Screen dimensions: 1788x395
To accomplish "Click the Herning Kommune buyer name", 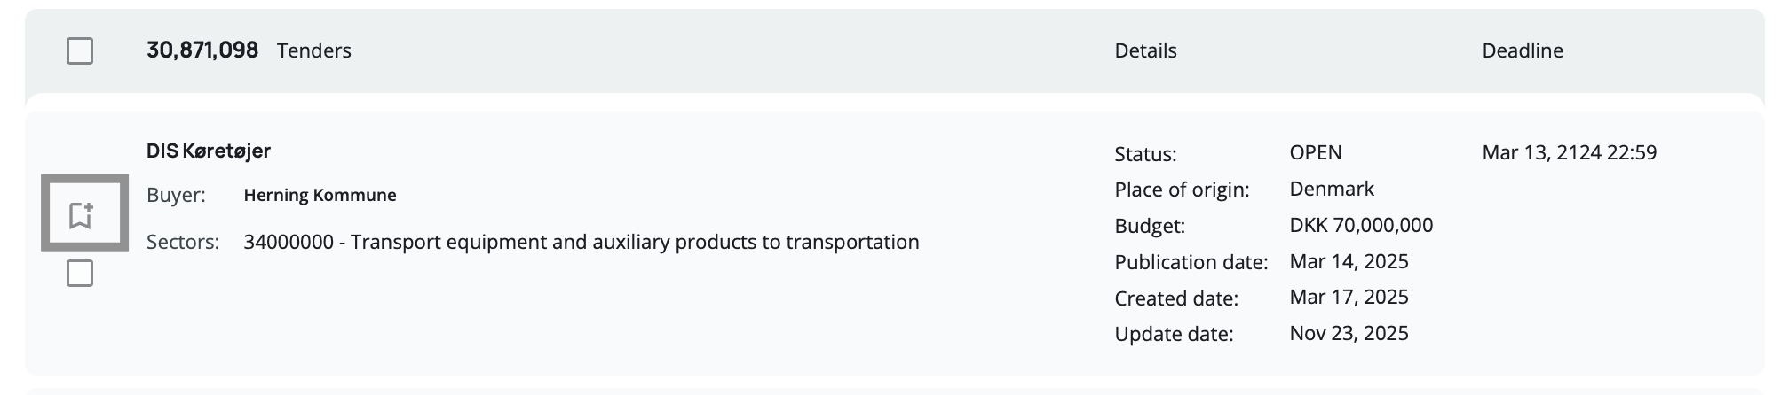I will click(320, 196).
